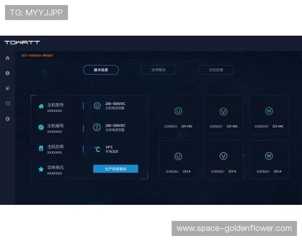Select the white V phase 223 A card
The height and width of the screenshot is (241, 302).
(223, 160)
